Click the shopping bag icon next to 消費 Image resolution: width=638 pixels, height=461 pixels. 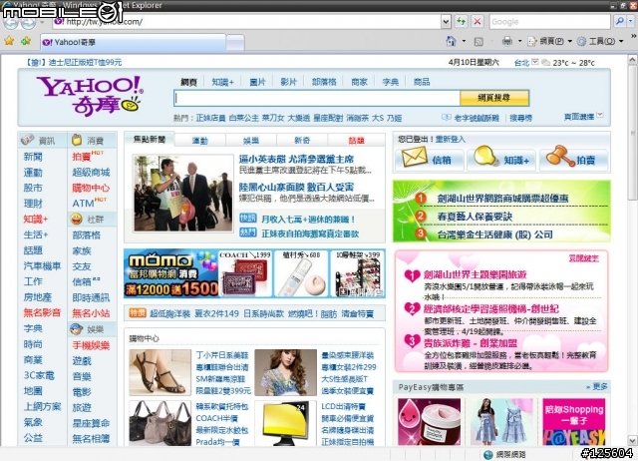point(77,140)
